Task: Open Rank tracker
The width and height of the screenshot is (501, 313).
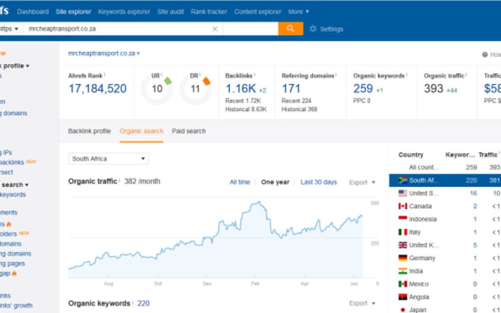Action: [x=209, y=12]
